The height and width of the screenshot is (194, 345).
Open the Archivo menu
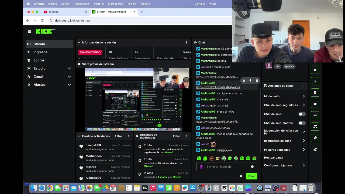(53, 4)
